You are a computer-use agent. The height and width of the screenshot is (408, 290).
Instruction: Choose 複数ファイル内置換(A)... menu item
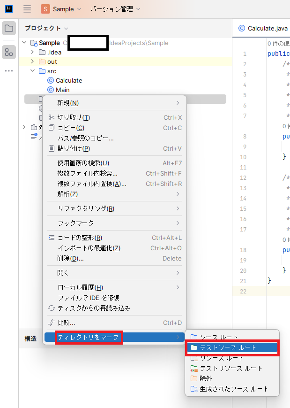pyautogui.click(x=114, y=184)
